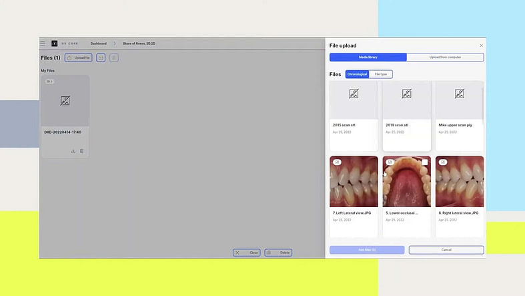Download the DXD-20220414-17:40 file via card icon
Viewport: 525px width, 296px height.
coord(73,151)
